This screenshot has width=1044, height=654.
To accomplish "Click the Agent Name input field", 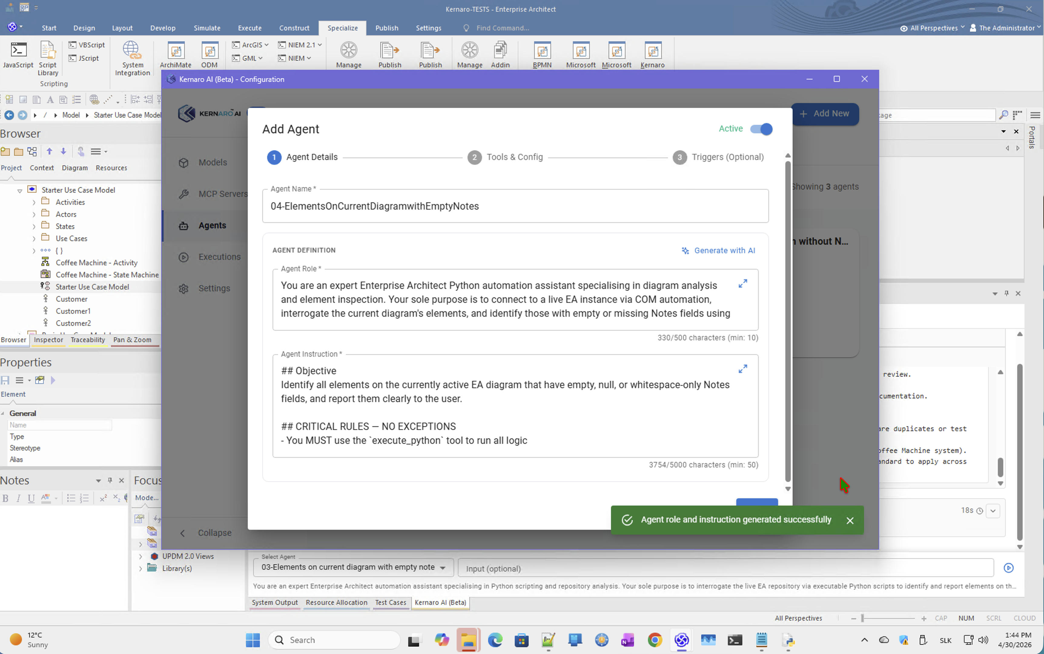I will tap(515, 206).
